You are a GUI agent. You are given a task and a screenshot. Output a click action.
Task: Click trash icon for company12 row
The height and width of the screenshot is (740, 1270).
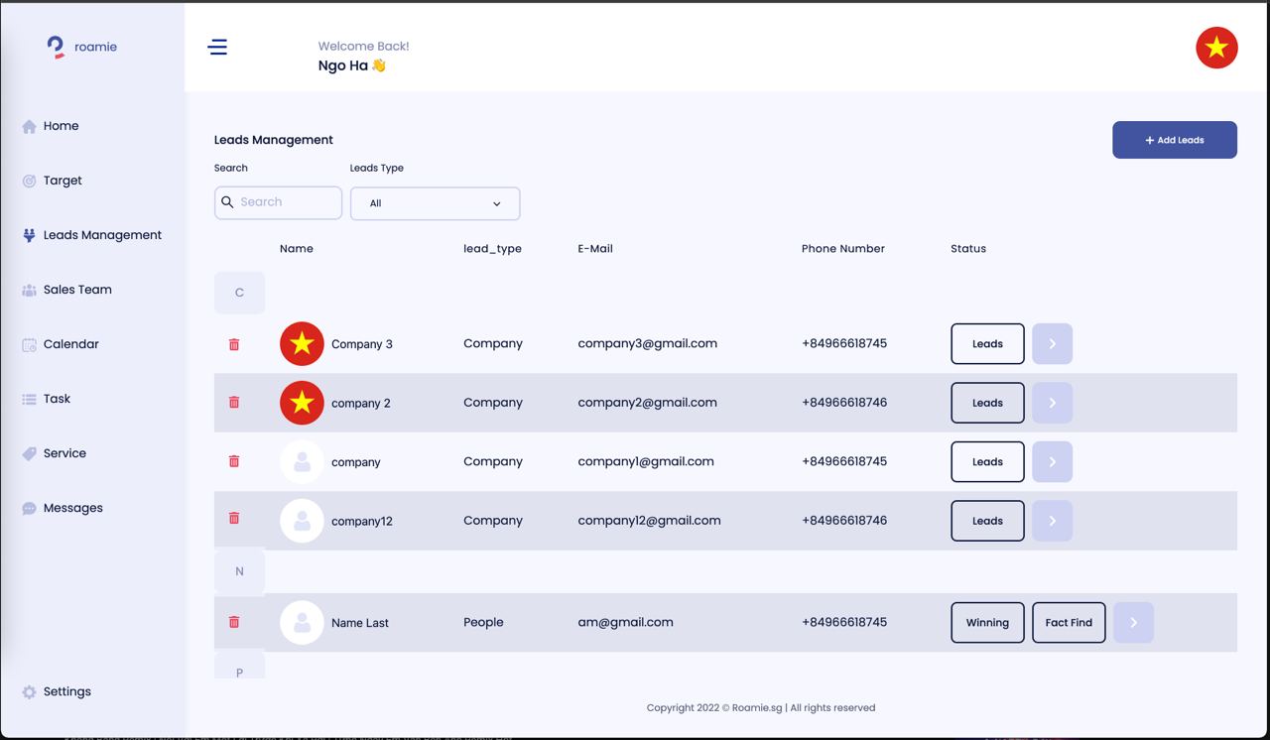(x=234, y=518)
